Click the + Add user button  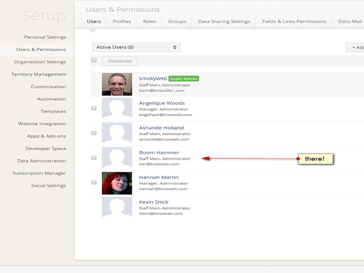[355, 47]
